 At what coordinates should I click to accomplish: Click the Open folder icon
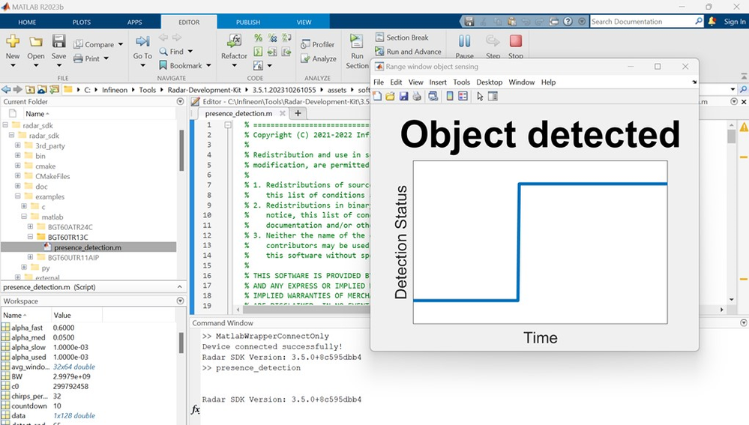pos(36,42)
